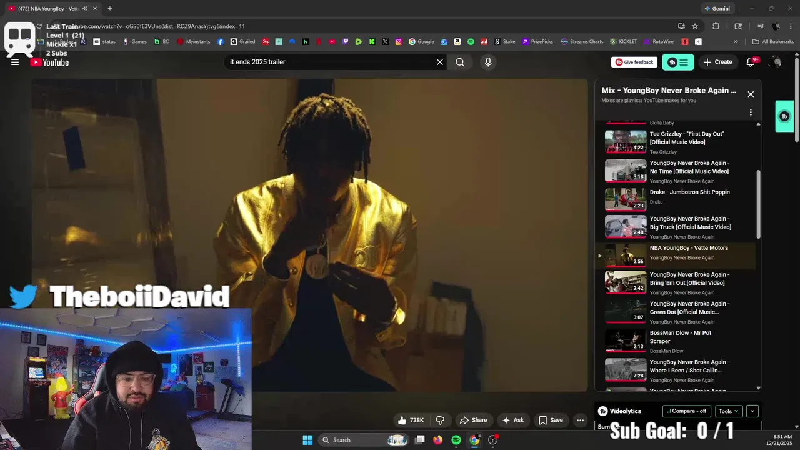This screenshot has width=800, height=450.
Task: Open the YouTube guide hamburger menu
Action: 15,62
